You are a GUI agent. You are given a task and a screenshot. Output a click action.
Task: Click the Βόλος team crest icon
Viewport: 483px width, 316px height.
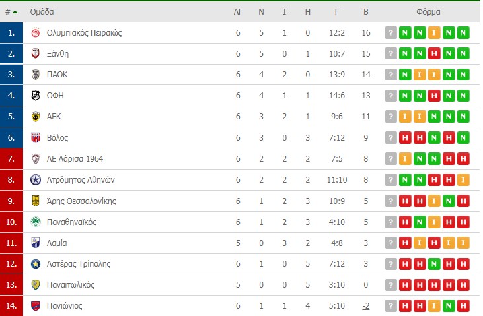click(x=36, y=137)
